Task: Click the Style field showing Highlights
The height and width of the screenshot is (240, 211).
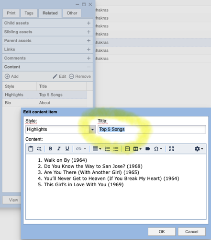Action: 57,129
